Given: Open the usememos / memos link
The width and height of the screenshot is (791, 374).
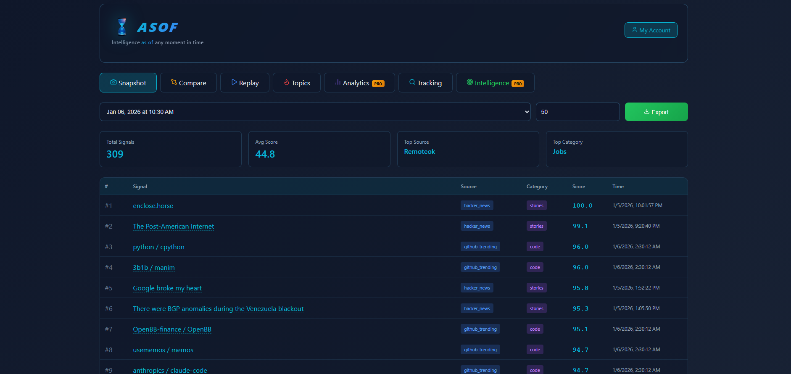Looking at the screenshot, I should pos(163,350).
